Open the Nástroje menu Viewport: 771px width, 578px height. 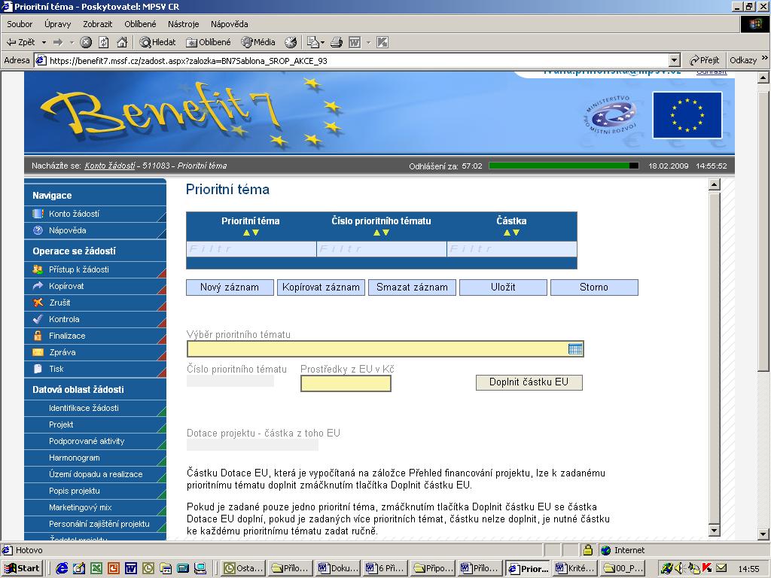[184, 24]
